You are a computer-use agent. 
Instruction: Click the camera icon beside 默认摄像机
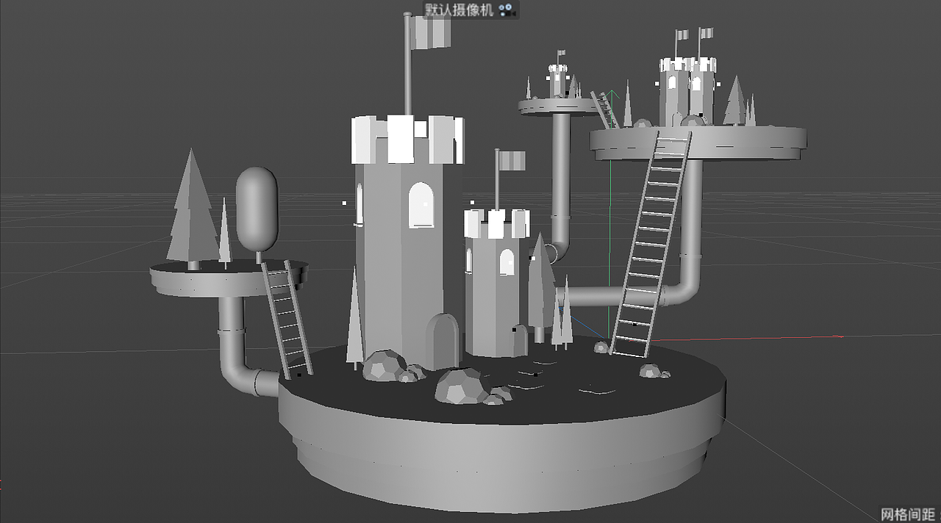[x=507, y=10]
